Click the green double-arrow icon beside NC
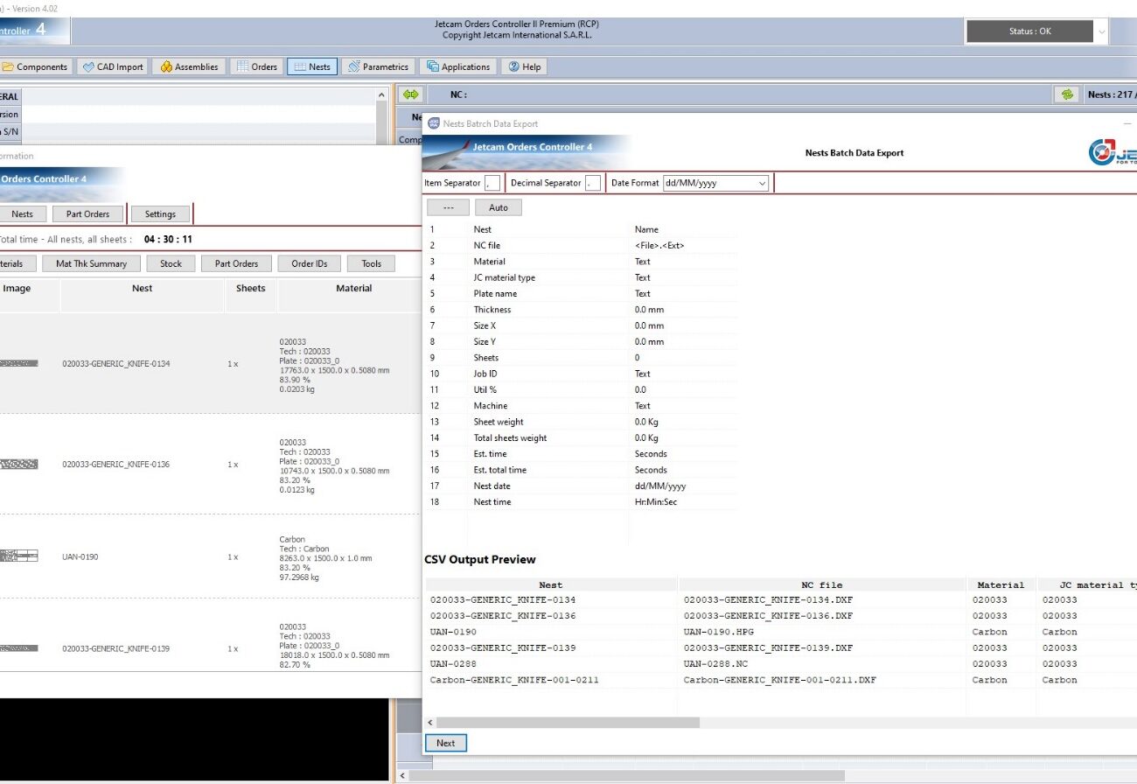 coord(411,94)
